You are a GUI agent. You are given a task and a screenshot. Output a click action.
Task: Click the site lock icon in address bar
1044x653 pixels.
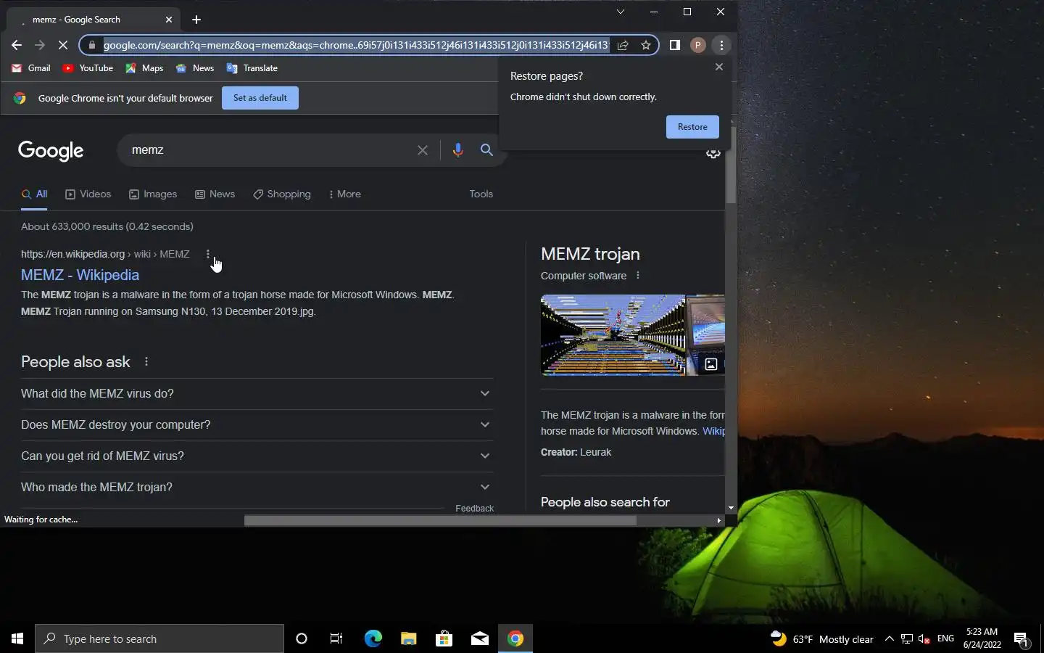[91, 45]
